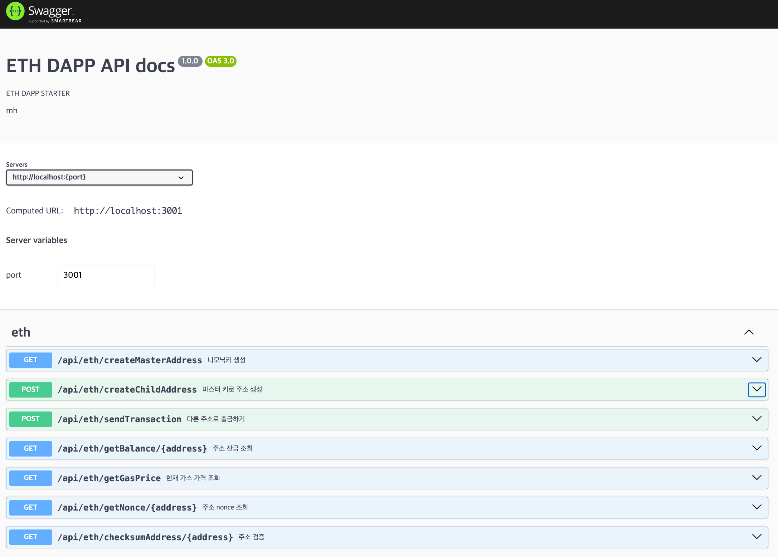Expand the highlighted createChildAddress chevron
Image resolution: width=778 pixels, height=557 pixels.
point(757,390)
